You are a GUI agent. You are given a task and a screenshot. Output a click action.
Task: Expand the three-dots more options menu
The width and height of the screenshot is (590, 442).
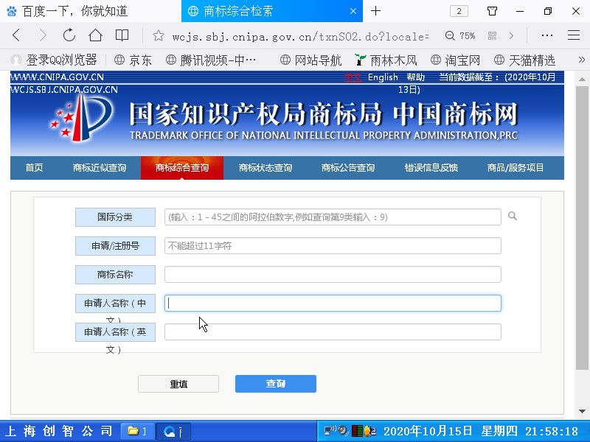tap(546, 35)
